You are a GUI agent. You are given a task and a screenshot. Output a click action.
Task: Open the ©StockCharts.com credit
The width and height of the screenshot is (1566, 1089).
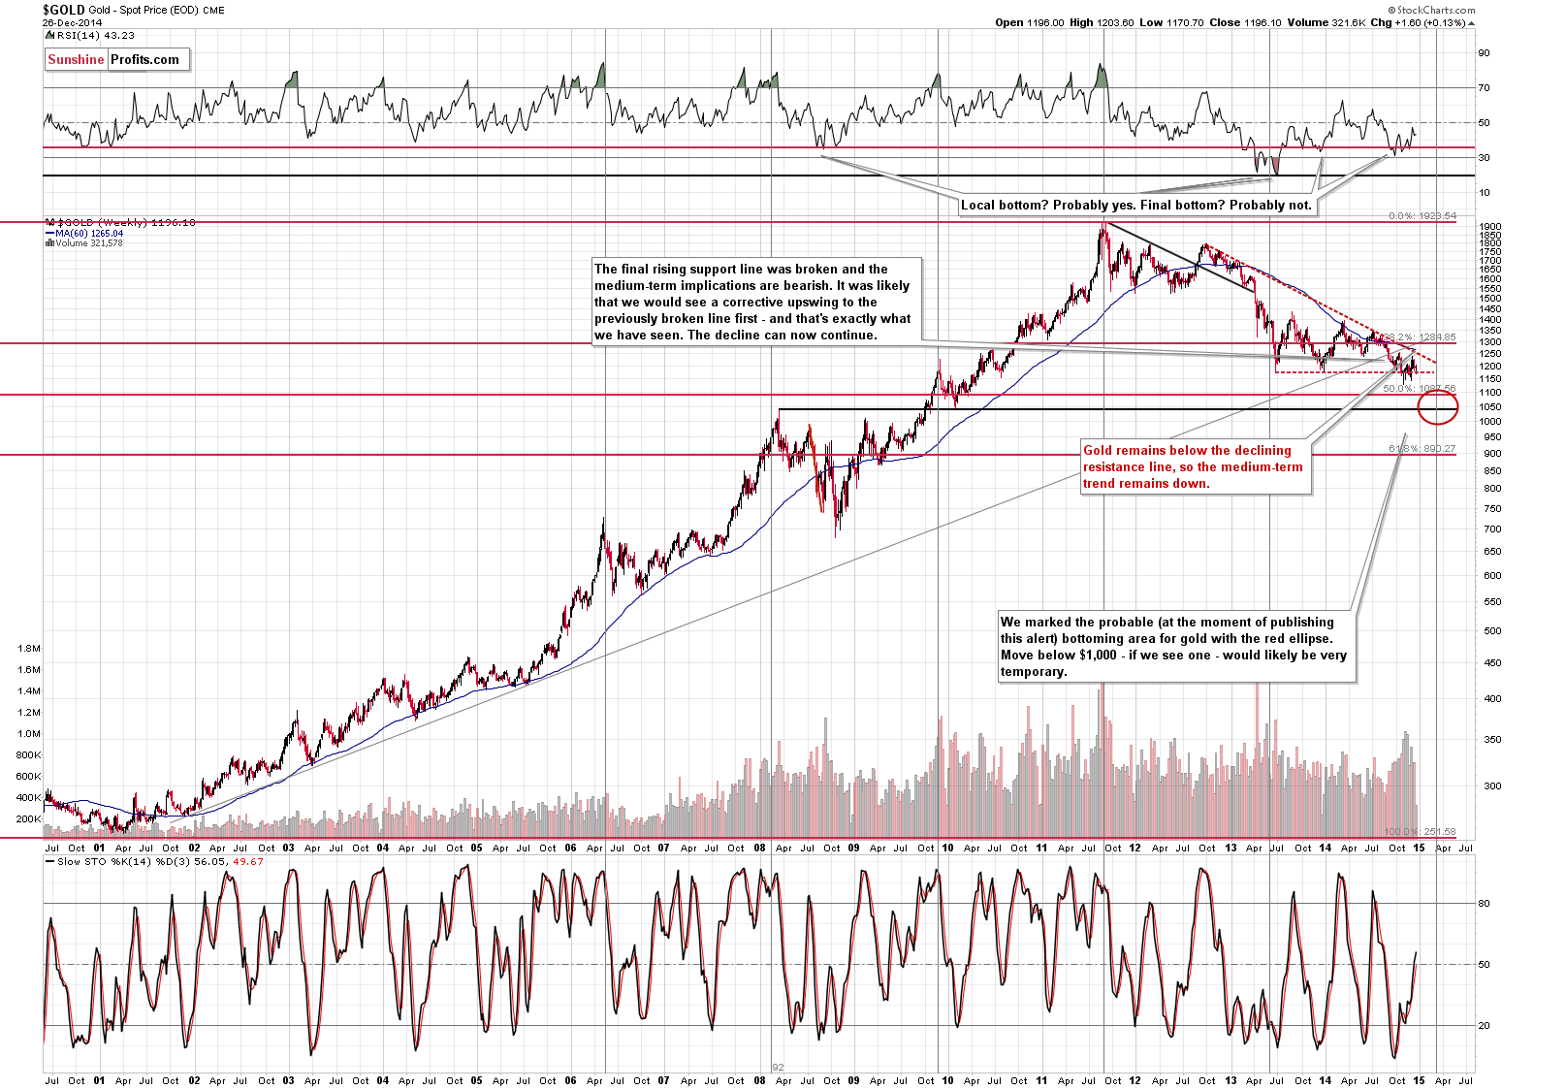tap(1431, 10)
